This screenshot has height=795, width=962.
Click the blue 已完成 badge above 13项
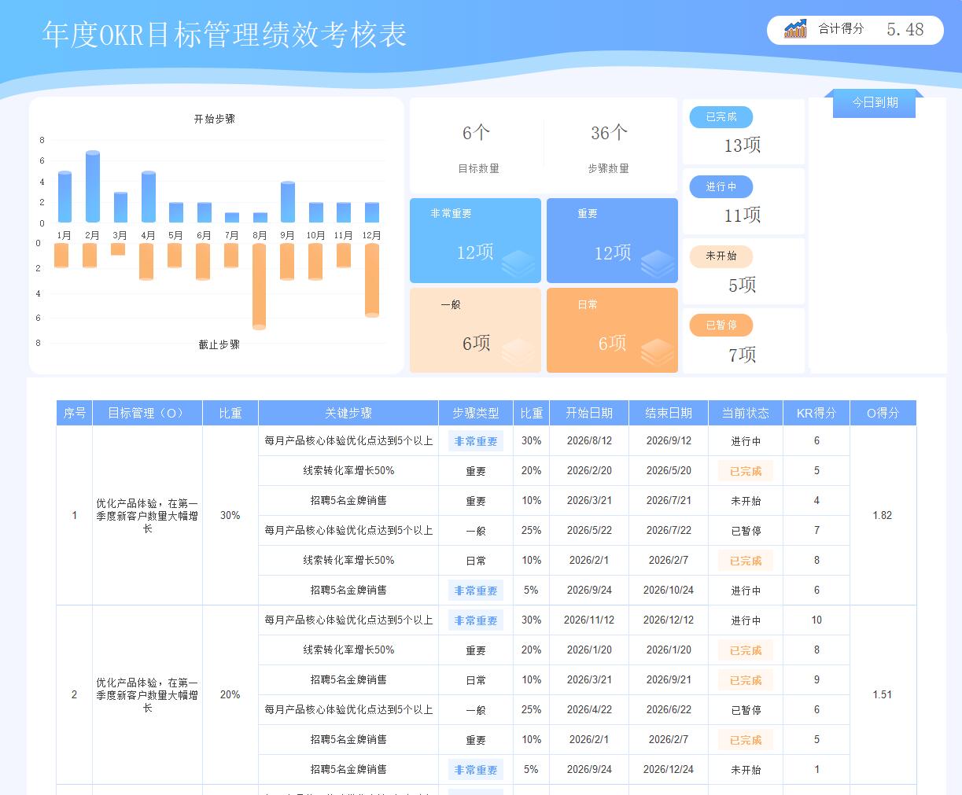tap(721, 117)
